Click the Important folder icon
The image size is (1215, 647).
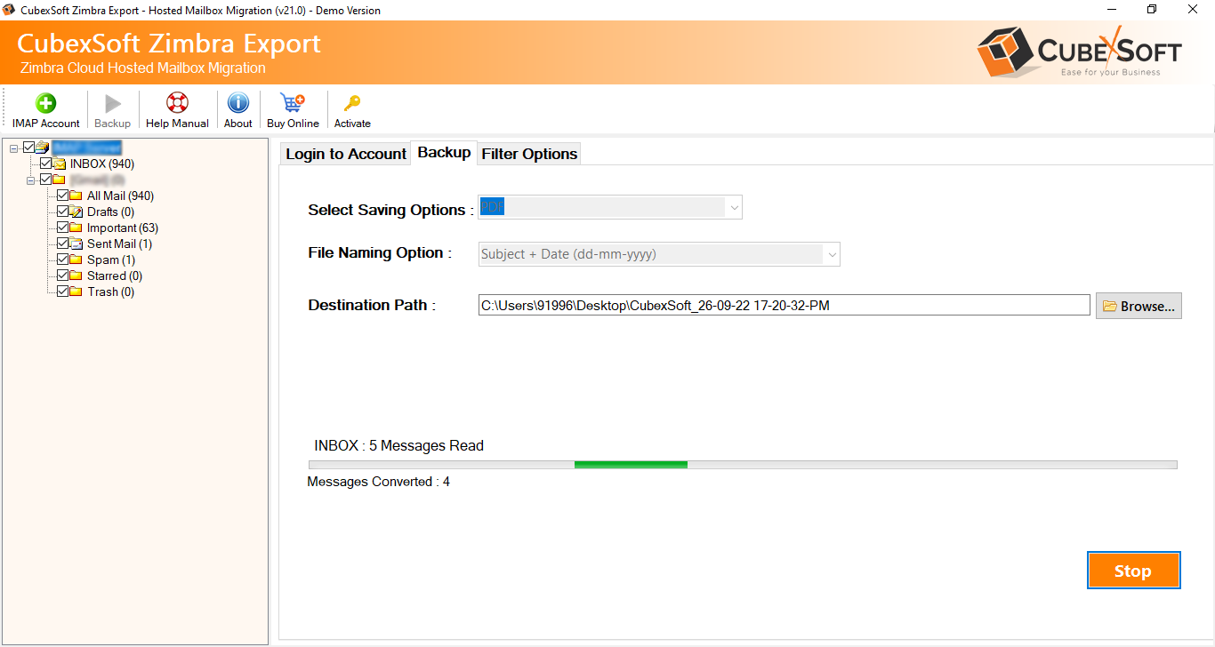[x=76, y=228]
